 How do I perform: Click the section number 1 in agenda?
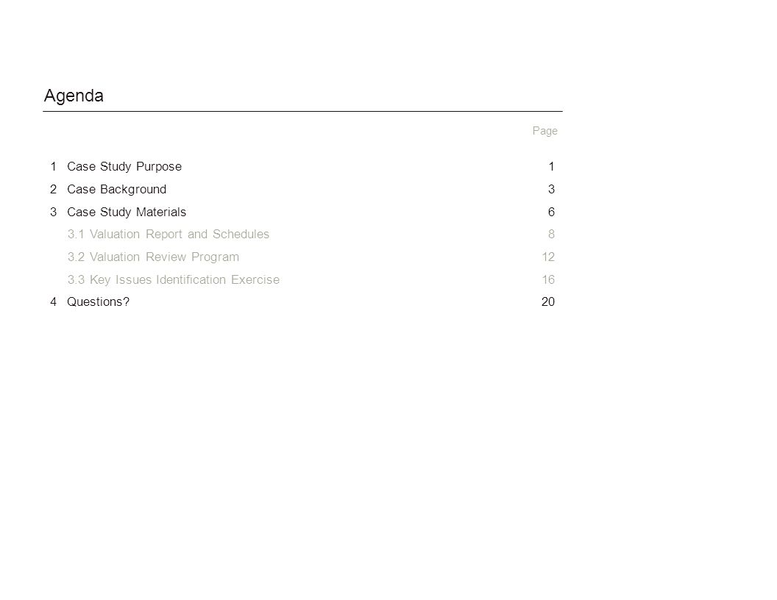coord(54,167)
